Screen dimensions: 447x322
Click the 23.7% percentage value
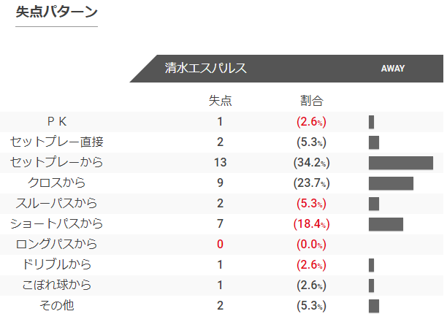312,183
